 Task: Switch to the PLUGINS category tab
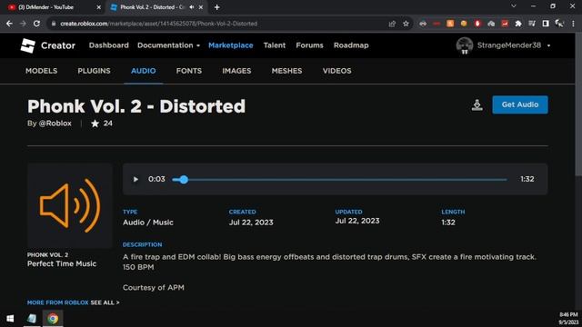pyautogui.click(x=94, y=71)
